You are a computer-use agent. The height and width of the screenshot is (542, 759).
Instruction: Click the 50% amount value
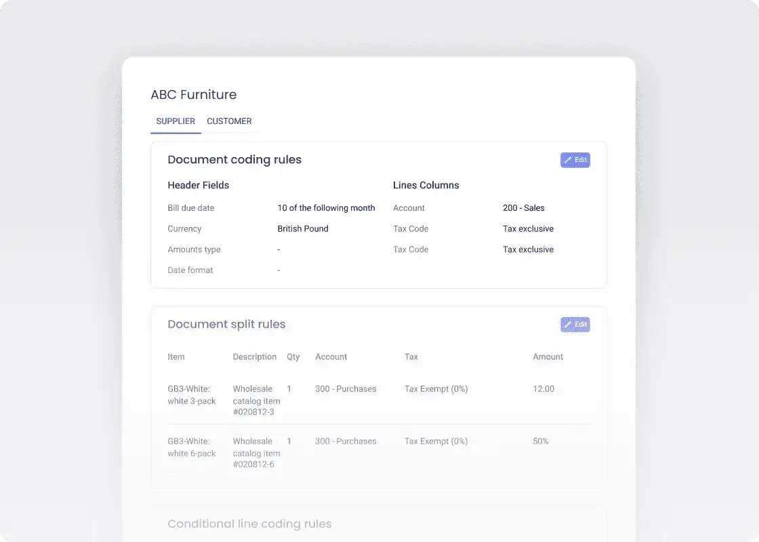pos(540,441)
